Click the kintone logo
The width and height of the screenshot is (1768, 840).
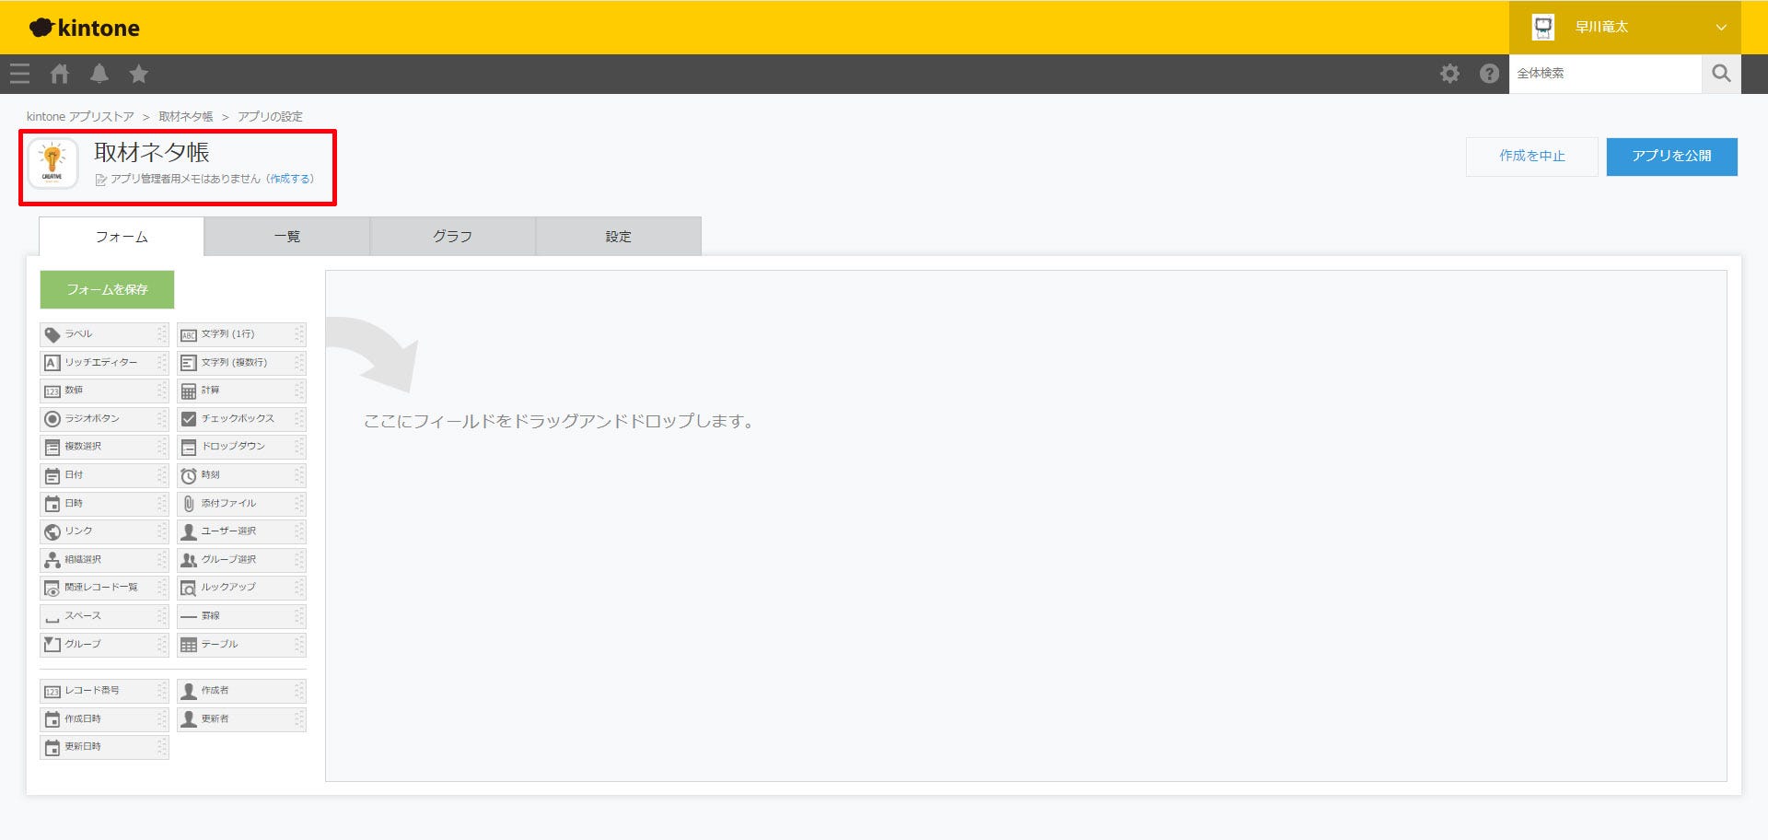pos(85,28)
